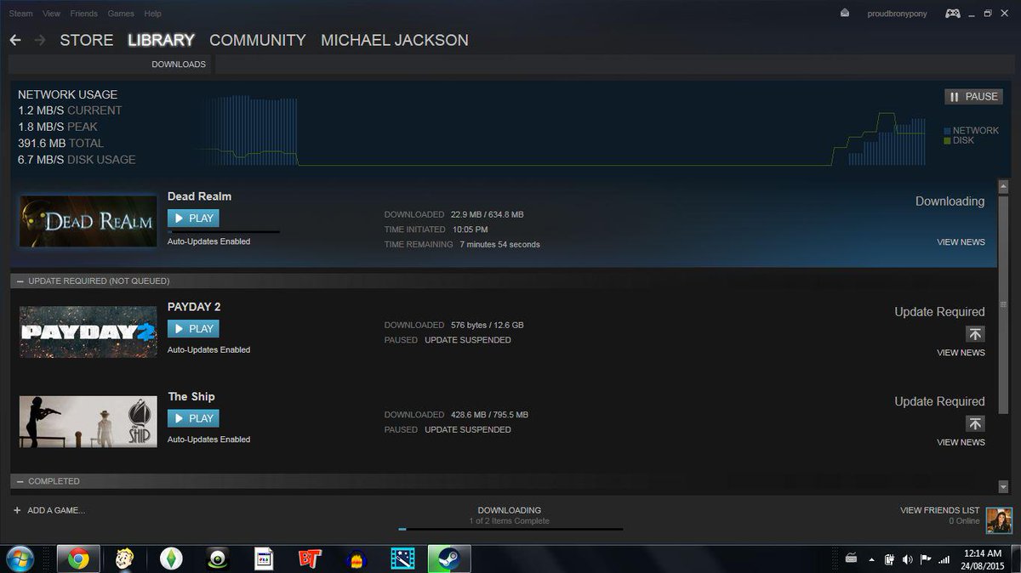1021x573 pixels.
Task: Go forward with the right arrow
Action: 39,40
